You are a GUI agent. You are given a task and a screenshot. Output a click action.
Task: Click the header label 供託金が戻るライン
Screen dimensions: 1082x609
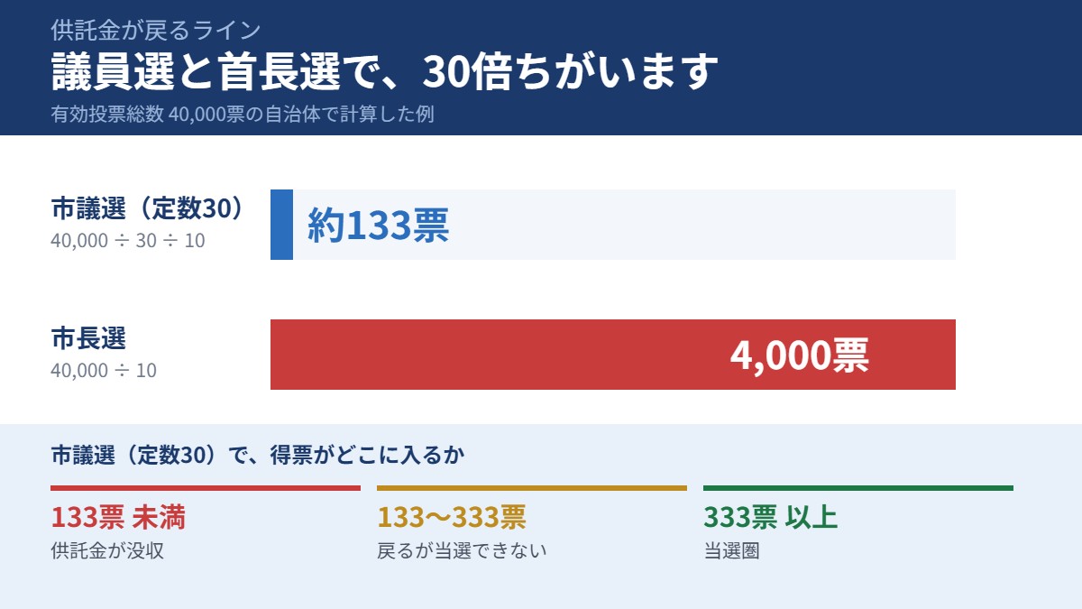coord(156,31)
